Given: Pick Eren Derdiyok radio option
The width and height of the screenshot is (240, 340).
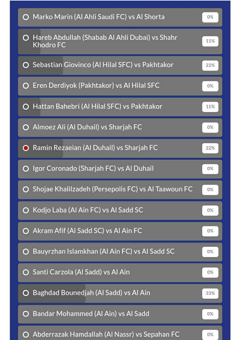Looking at the screenshot, I should (x=26, y=86).
